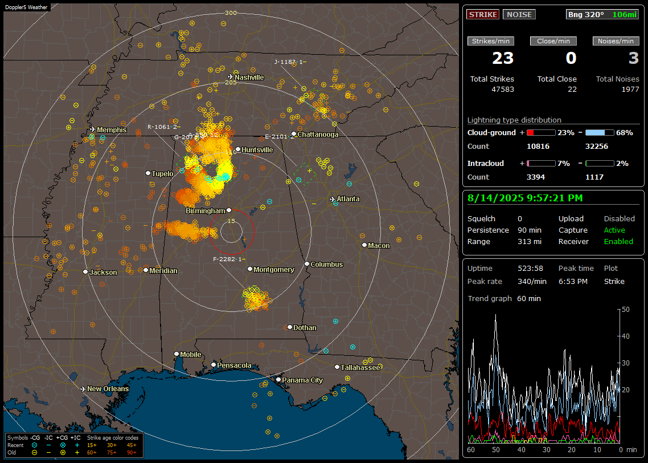The image size is (648, 463).
Task: Click the Meridian city dot marker
Action: (145, 270)
